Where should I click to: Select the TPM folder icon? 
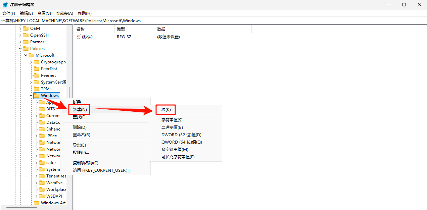tap(37, 89)
